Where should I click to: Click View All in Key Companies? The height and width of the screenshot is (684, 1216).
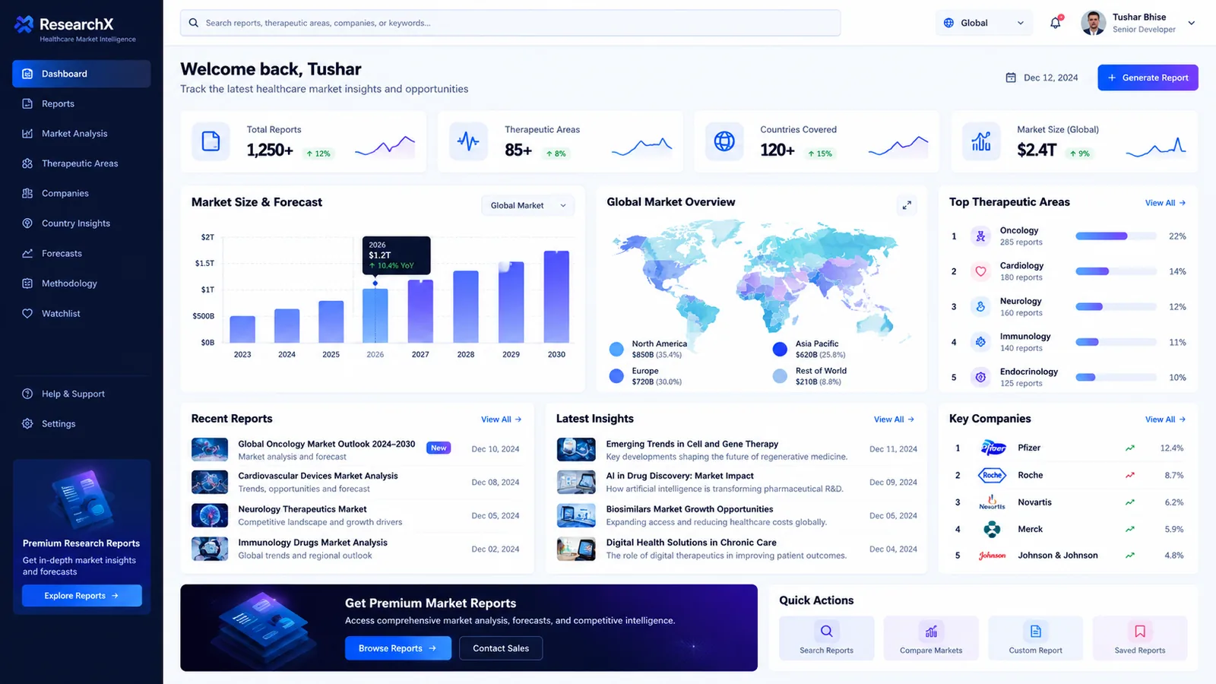click(x=1165, y=420)
